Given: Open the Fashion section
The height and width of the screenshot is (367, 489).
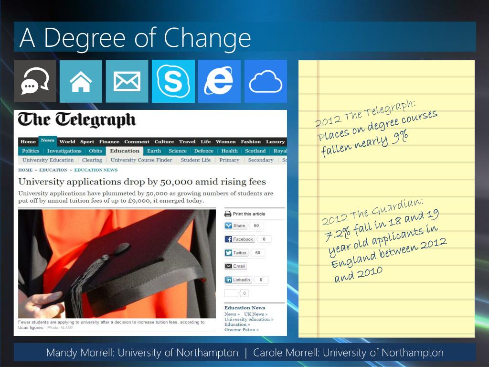Looking at the screenshot, I should coord(251,141).
